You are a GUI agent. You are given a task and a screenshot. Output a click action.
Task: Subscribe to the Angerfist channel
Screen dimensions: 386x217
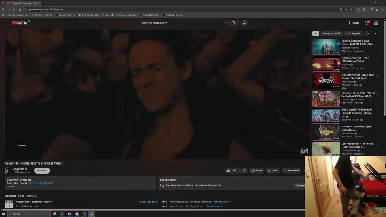coord(42,171)
